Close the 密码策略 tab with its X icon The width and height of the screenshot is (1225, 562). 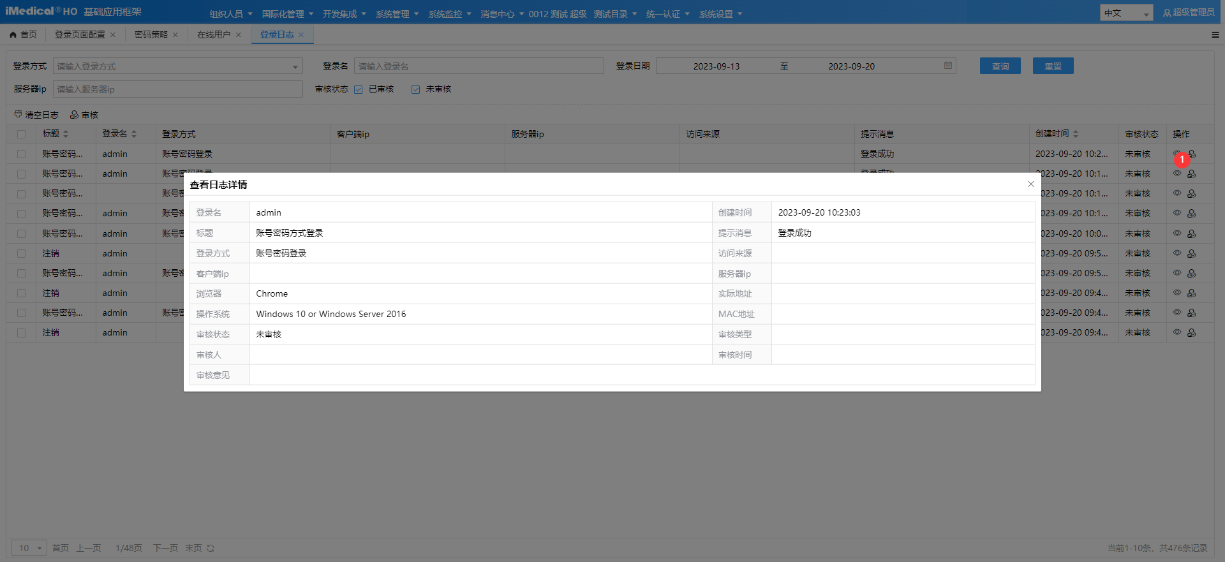point(175,35)
